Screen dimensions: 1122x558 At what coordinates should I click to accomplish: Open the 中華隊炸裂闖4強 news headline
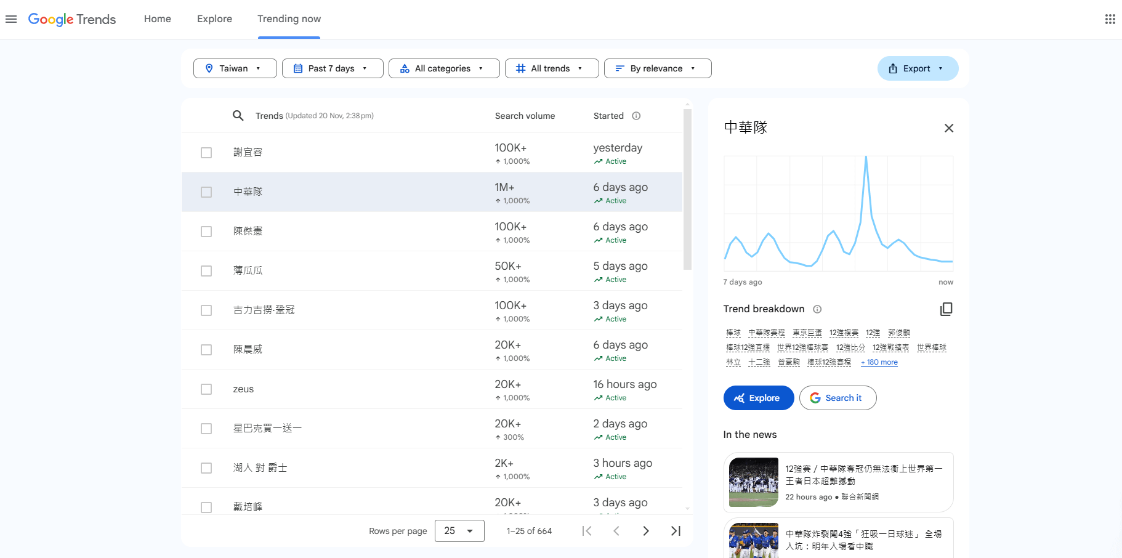(863, 540)
